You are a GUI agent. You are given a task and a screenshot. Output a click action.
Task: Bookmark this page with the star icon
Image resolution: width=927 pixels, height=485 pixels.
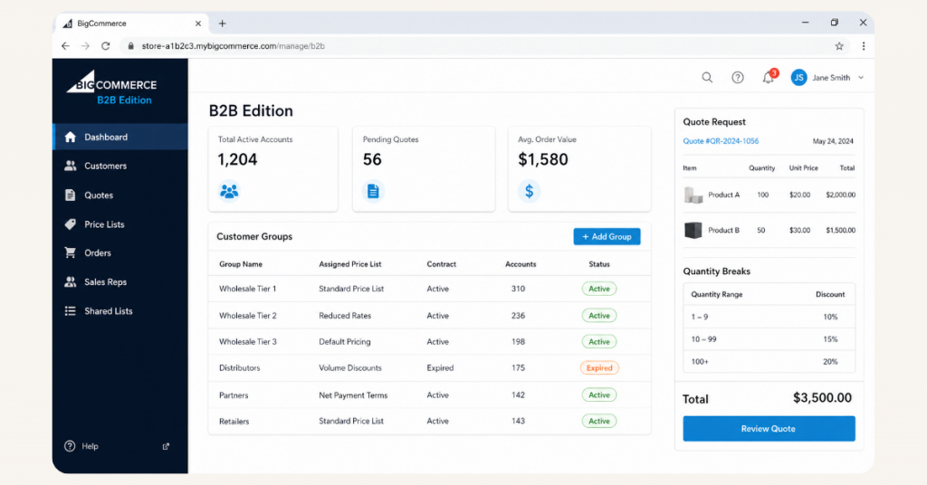[839, 46]
